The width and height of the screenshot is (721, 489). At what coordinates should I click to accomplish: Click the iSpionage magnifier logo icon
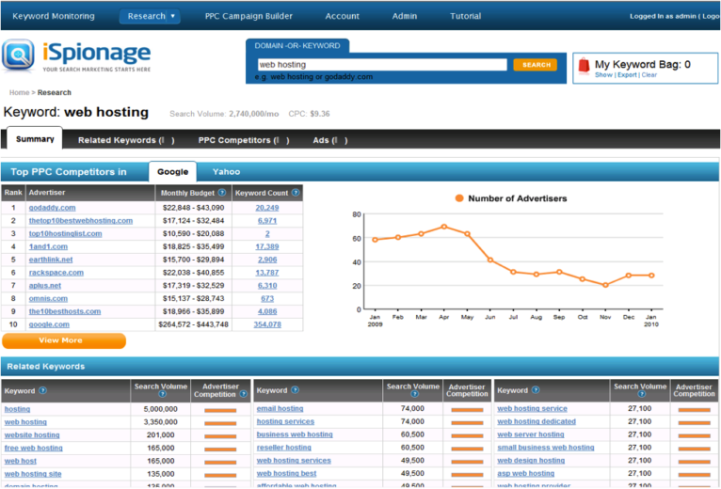pos(19,55)
